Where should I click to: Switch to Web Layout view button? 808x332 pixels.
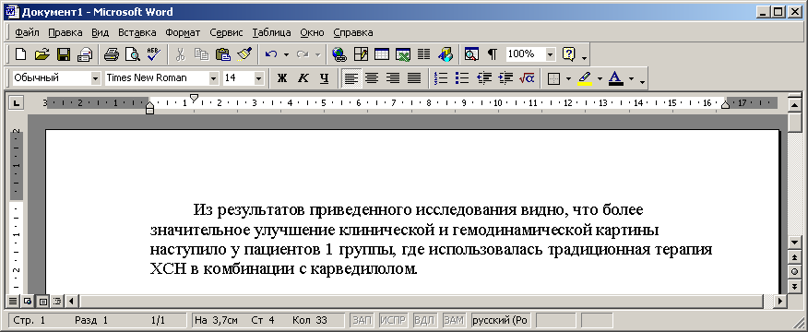point(28,301)
